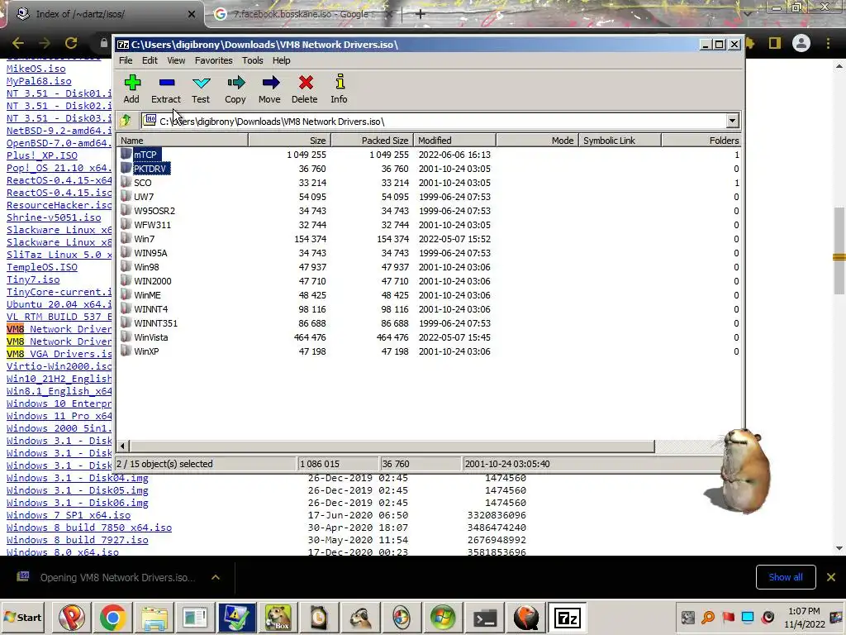
Task: Open the Tiny7.iso link
Action: click(33, 279)
